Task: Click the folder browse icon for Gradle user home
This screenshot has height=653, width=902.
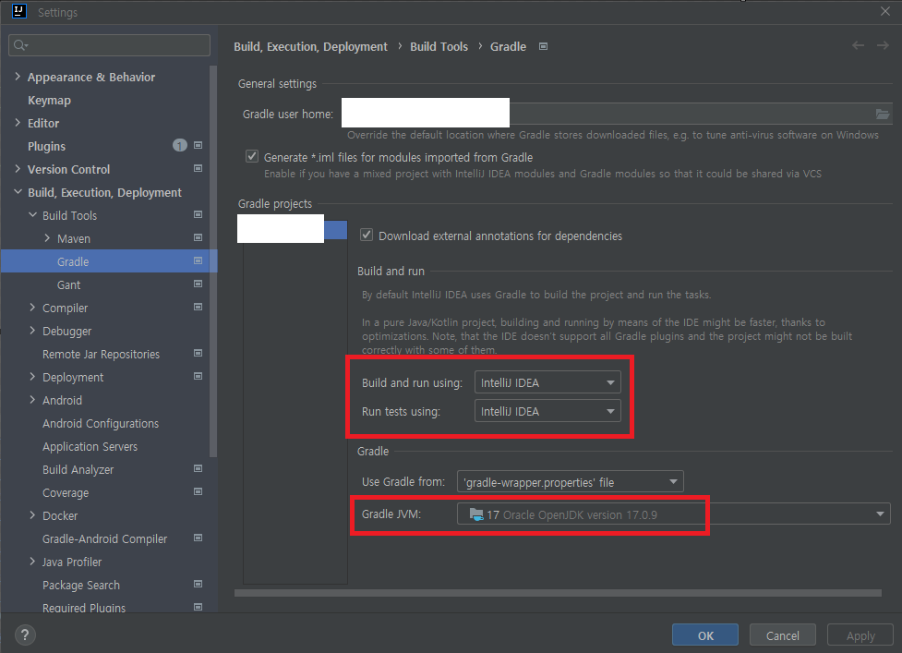Action: [882, 114]
